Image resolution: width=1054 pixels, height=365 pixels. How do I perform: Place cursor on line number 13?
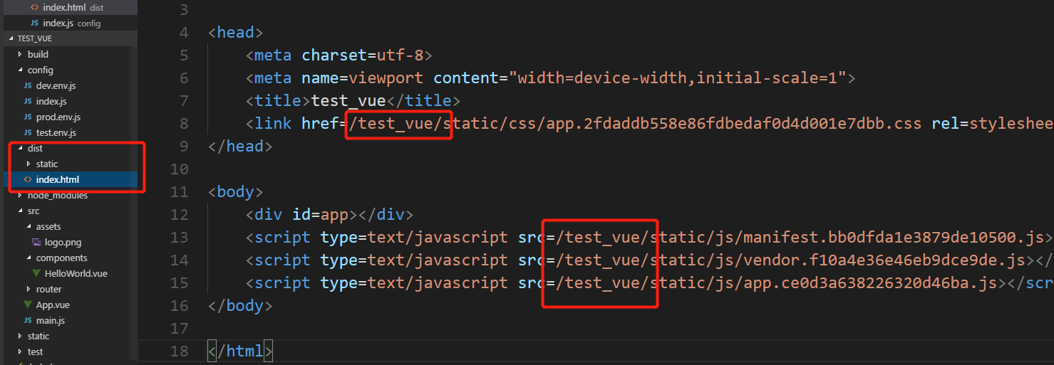[x=180, y=237]
